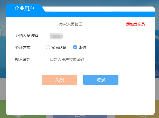Switch to the 企业用户 tab

(24, 8)
